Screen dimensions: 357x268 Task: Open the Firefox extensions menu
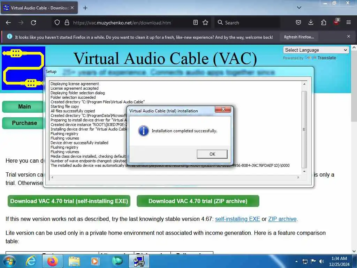point(324,23)
